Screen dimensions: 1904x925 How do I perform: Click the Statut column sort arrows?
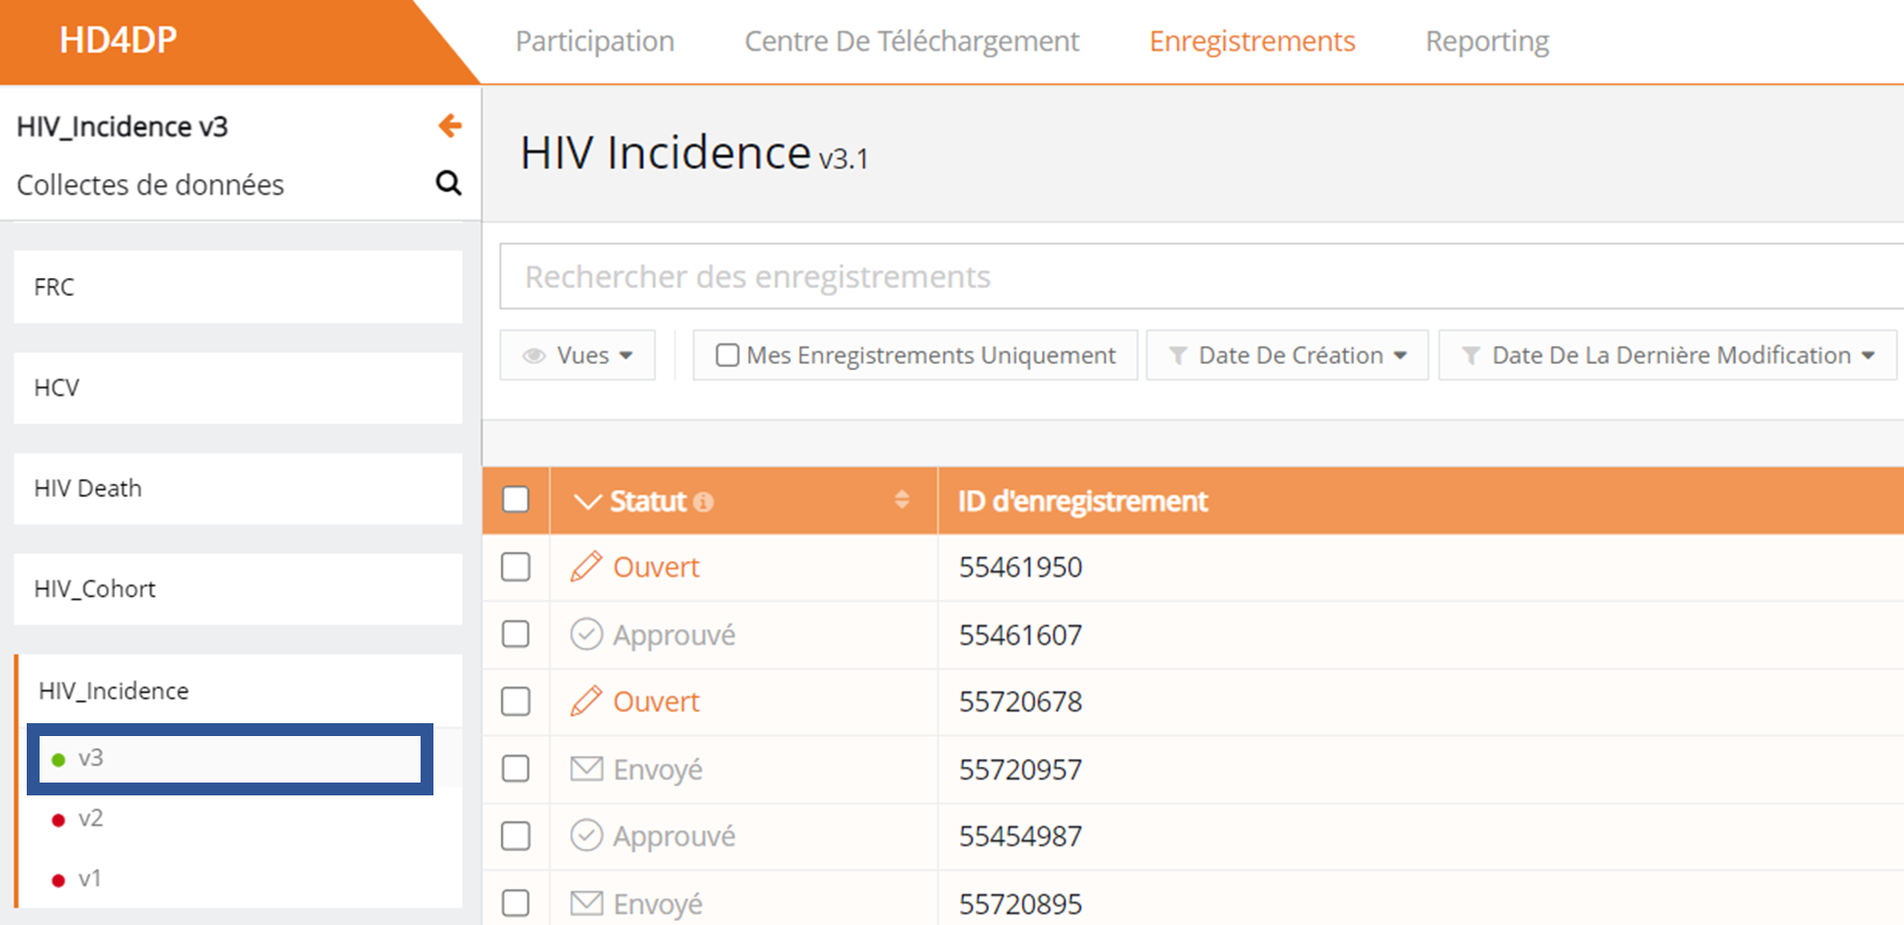[902, 500]
